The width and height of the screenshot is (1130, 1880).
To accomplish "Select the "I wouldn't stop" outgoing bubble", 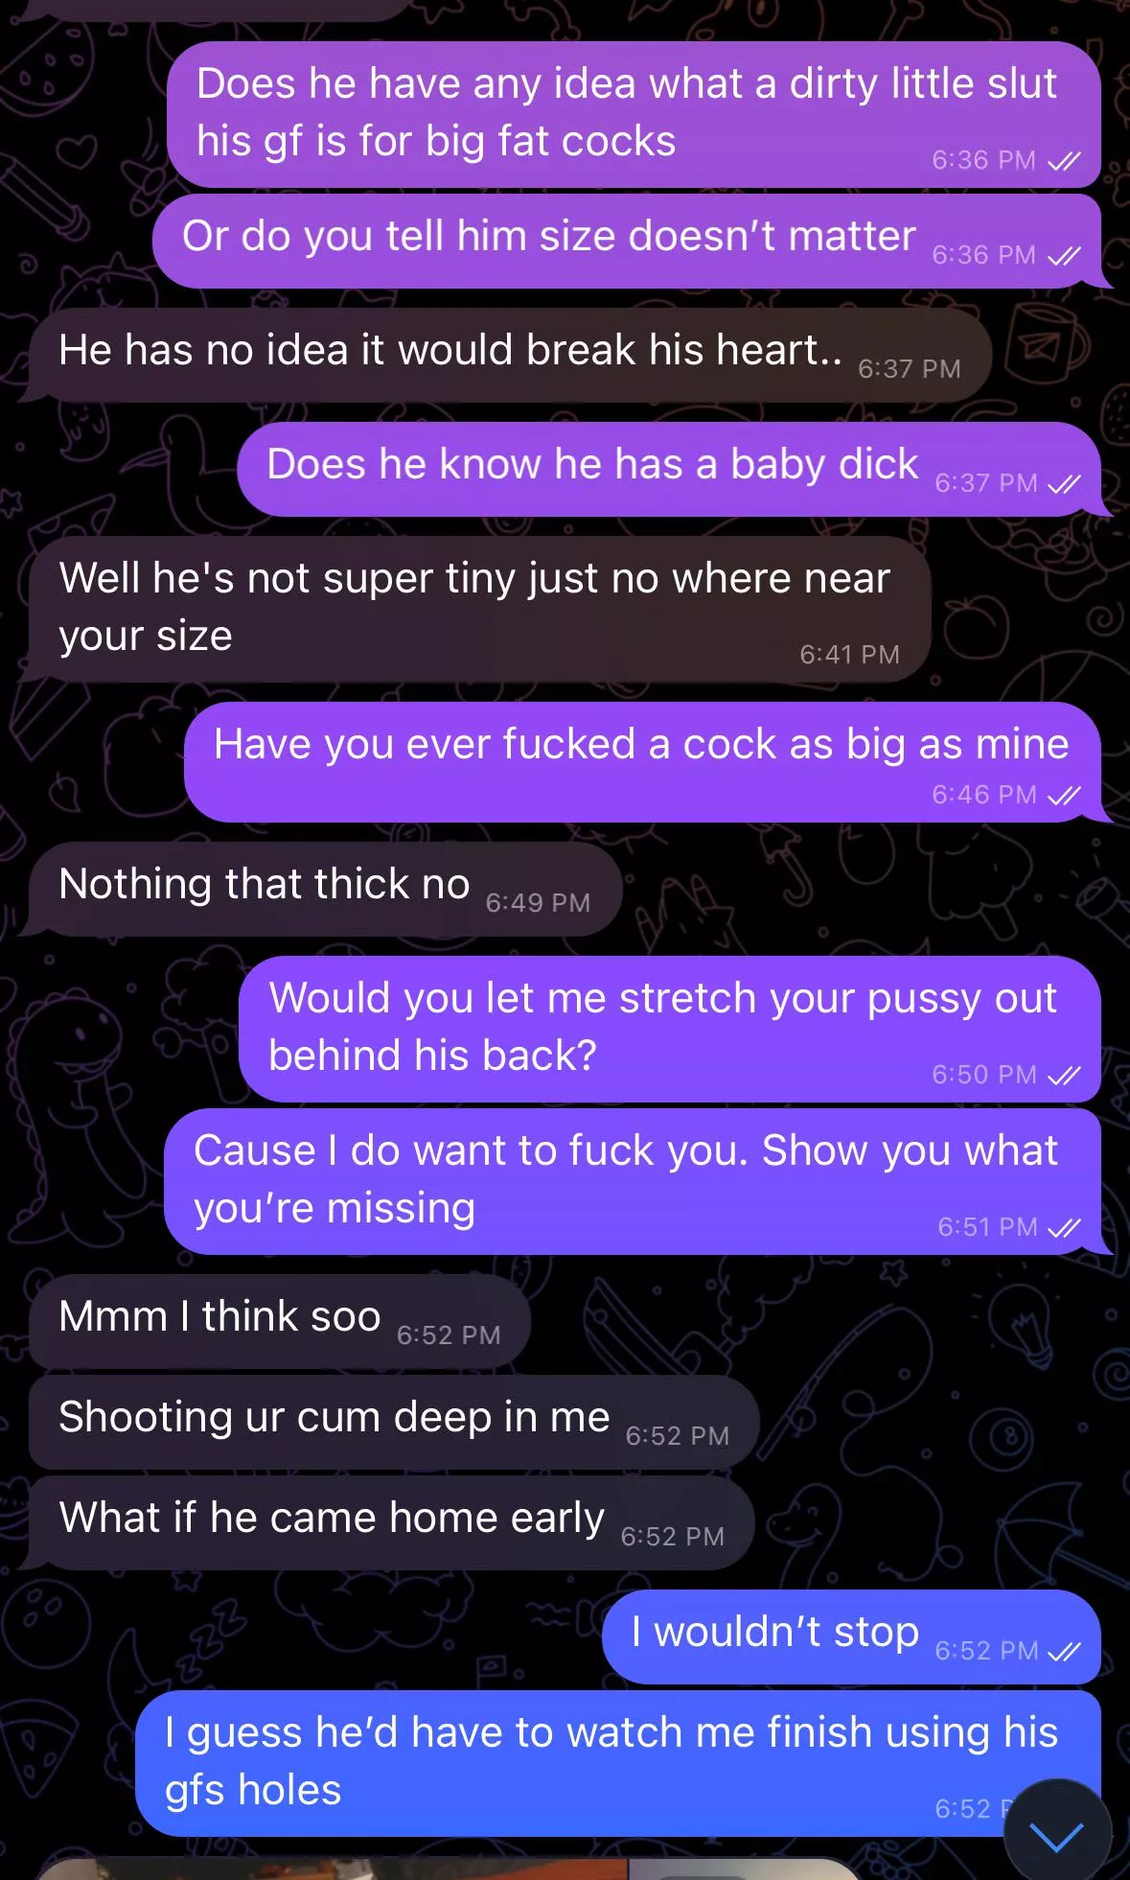I will tap(851, 1636).
